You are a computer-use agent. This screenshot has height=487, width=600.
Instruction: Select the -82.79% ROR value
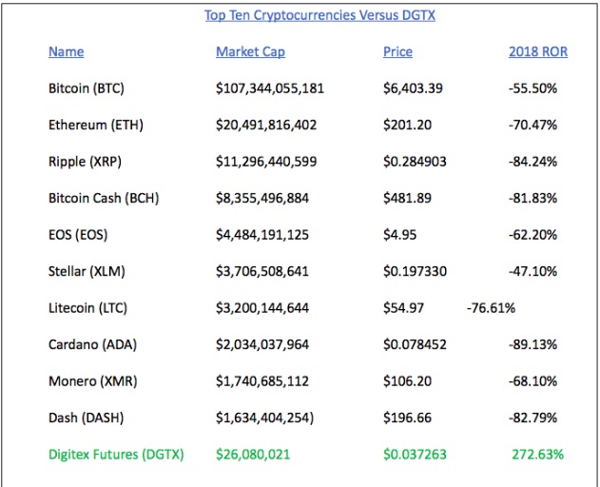click(x=532, y=419)
